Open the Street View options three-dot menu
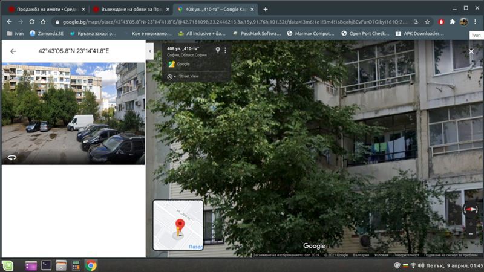 (225, 51)
